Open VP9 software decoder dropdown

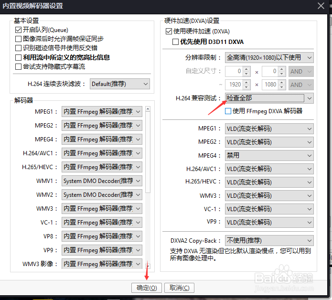[x=102, y=250]
